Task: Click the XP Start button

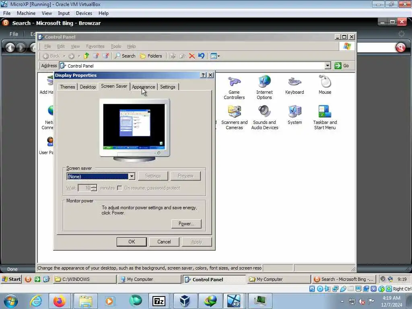Action: click(x=11, y=279)
